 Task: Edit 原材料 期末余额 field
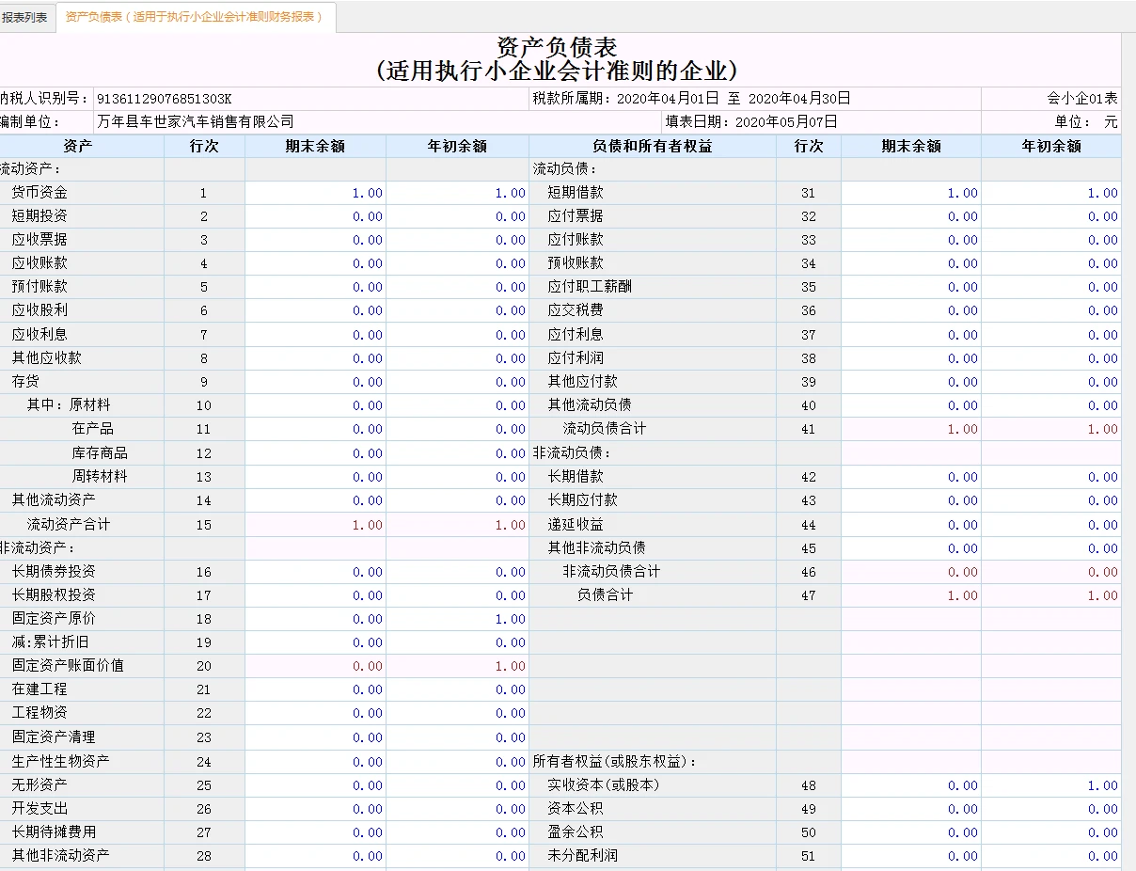tap(315, 405)
